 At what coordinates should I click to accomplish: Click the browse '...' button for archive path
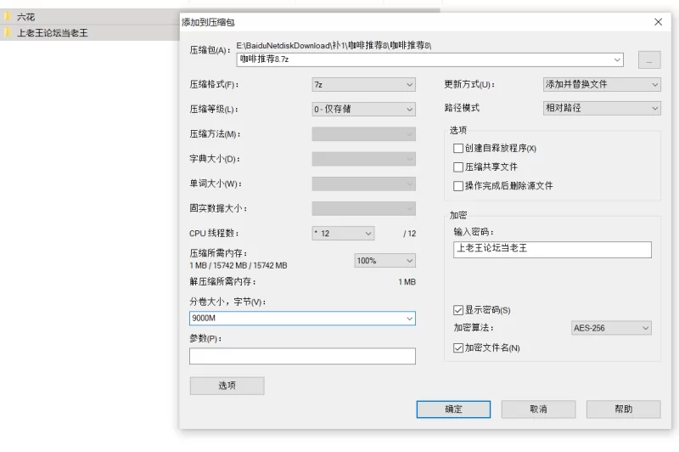click(x=649, y=59)
